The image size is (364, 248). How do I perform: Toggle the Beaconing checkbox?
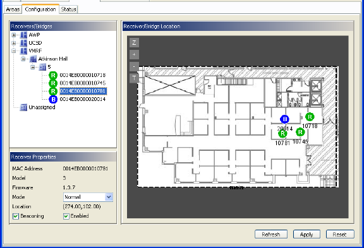(16, 216)
